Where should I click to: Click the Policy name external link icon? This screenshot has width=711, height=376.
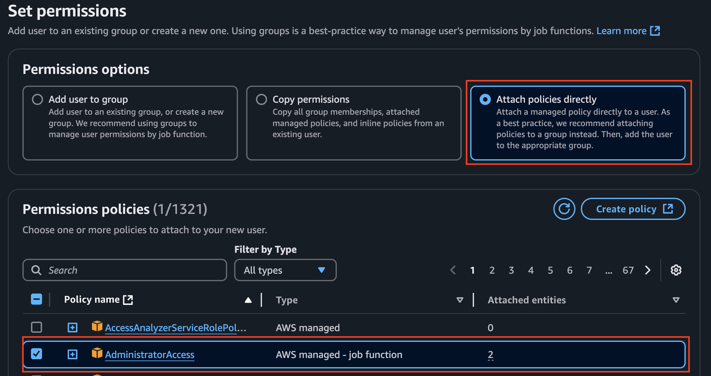coord(128,300)
